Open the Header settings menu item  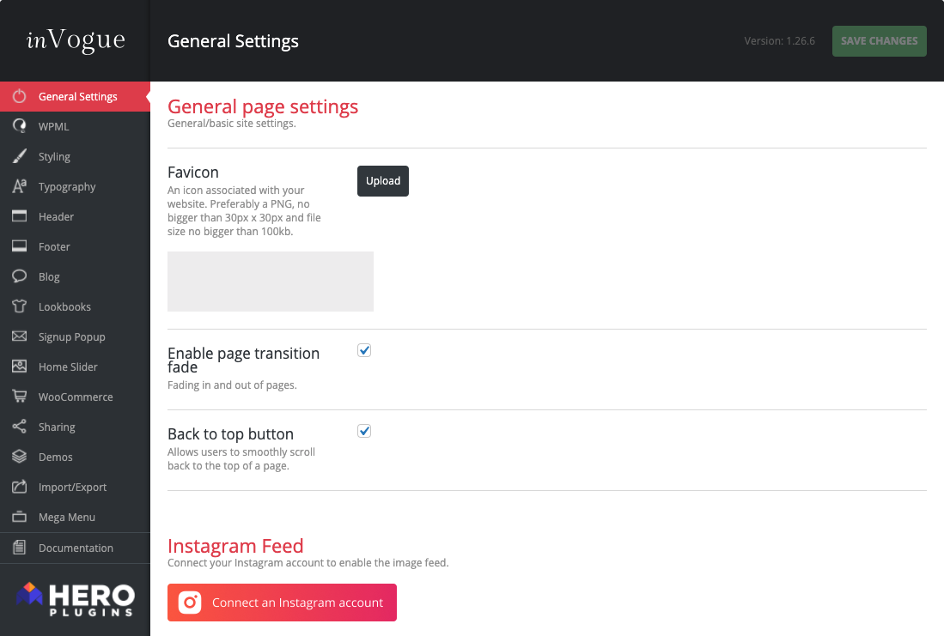click(x=56, y=216)
